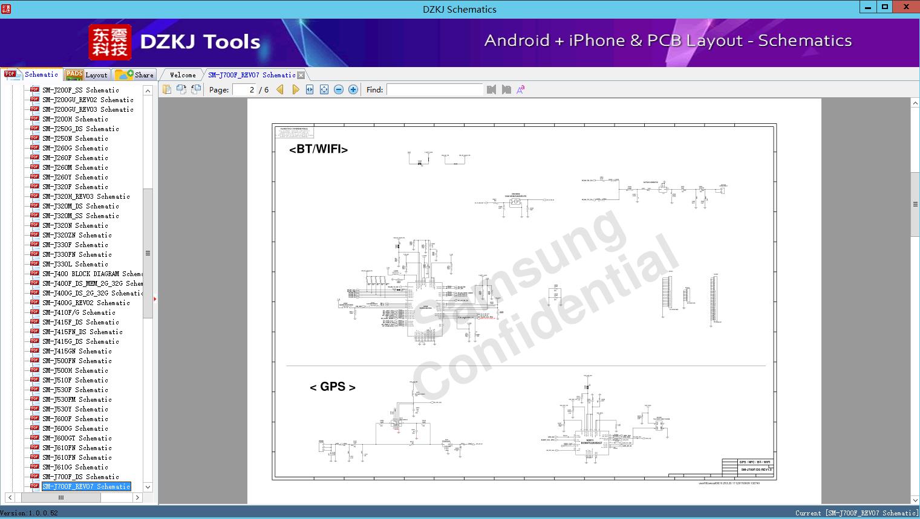Screen dimensions: 920x519
Task: Open the Share tab
Action: [135, 75]
